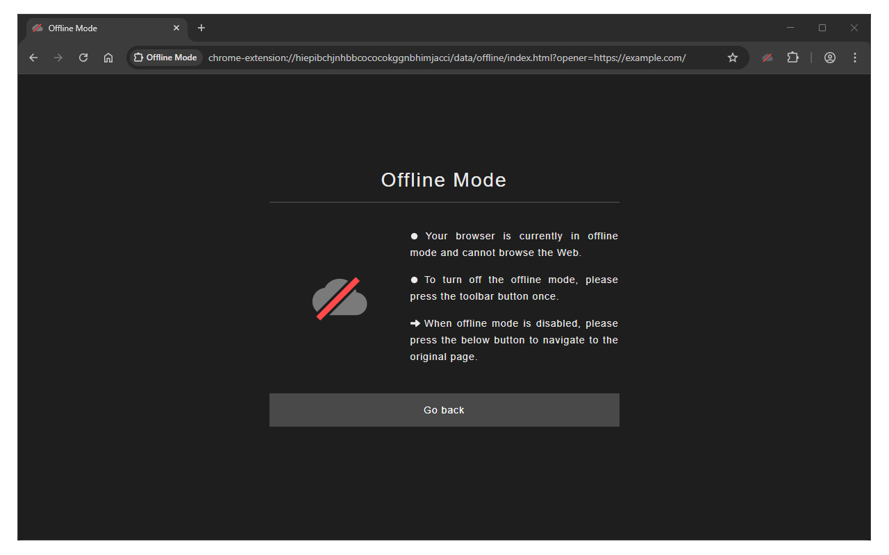Screen dimensions: 889x555
Task: Select the address bar URL
Action: pos(444,58)
